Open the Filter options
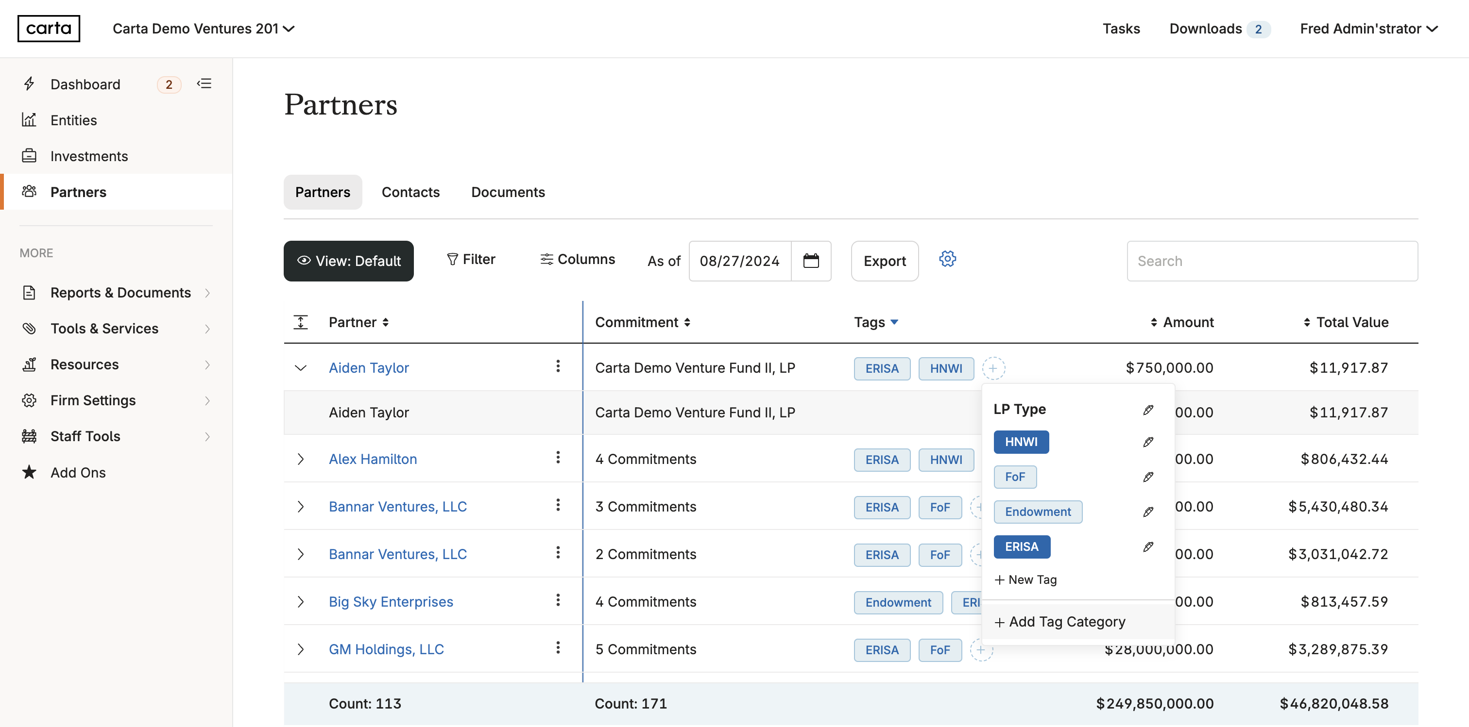 [x=471, y=260]
